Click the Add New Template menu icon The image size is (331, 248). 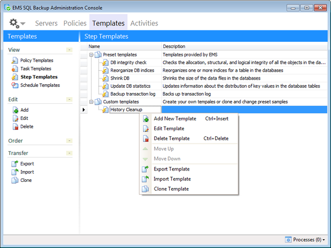pyautogui.click(x=146, y=118)
